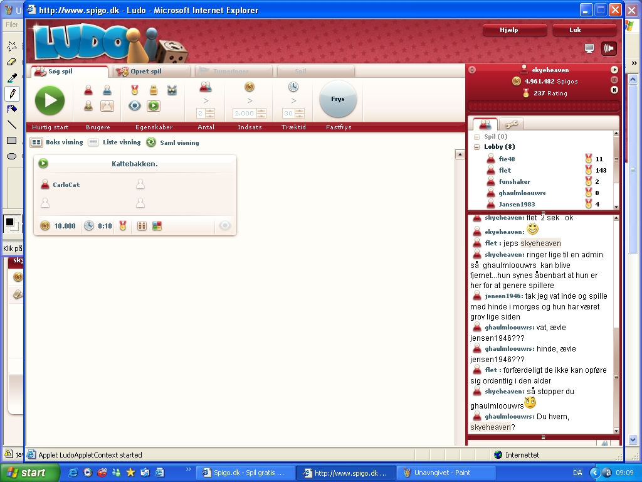Expand the Spil (0) tree group
The width and height of the screenshot is (642, 482).
(477, 136)
